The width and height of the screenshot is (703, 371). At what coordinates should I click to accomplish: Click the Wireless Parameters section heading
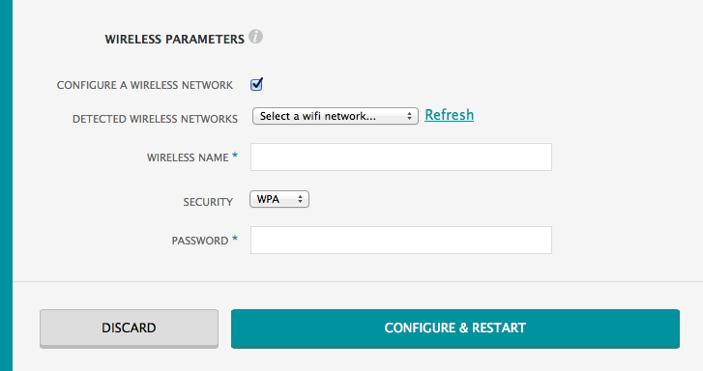point(175,39)
